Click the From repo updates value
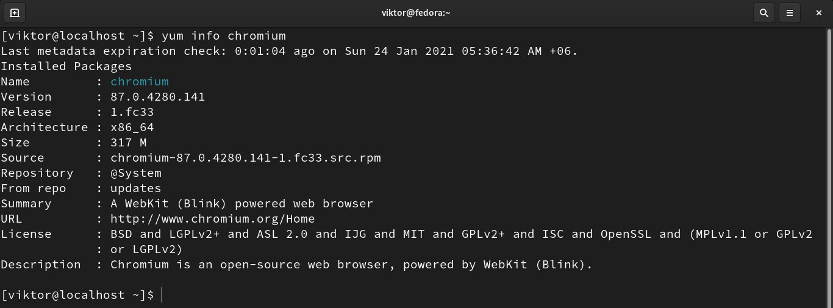The width and height of the screenshot is (833, 308). [x=135, y=188]
